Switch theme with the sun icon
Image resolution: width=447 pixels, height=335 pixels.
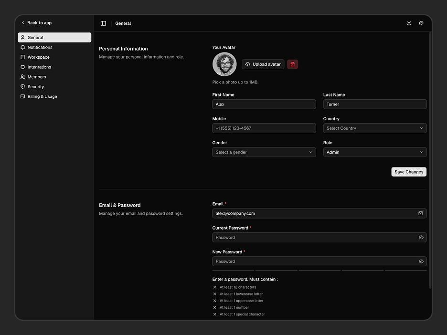(409, 23)
